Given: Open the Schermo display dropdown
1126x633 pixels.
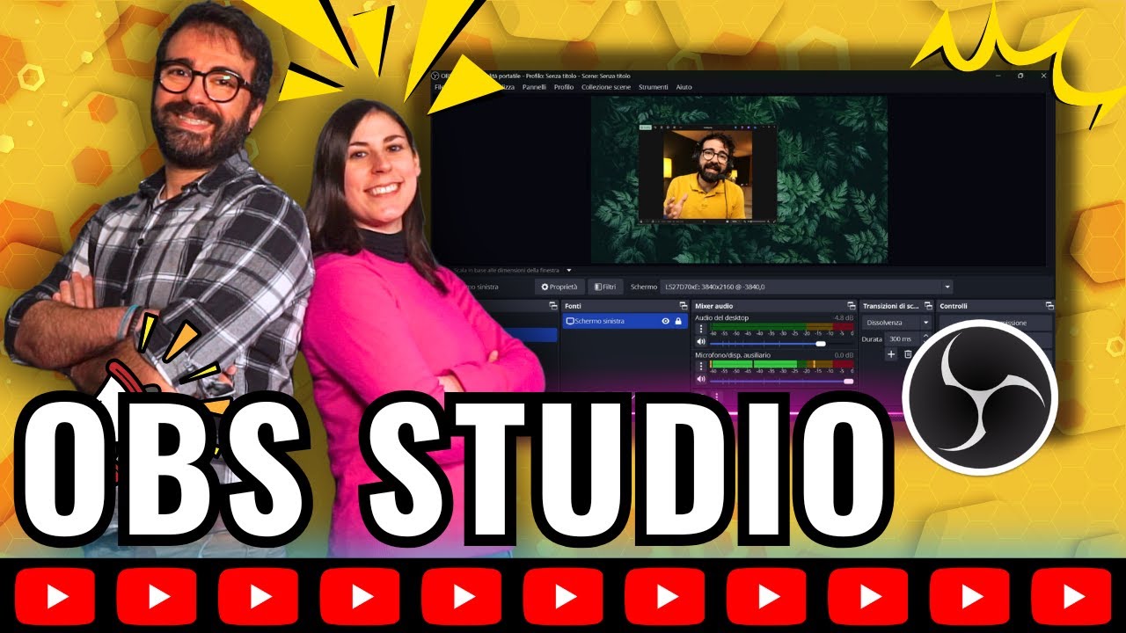Looking at the screenshot, I should point(808,287).
